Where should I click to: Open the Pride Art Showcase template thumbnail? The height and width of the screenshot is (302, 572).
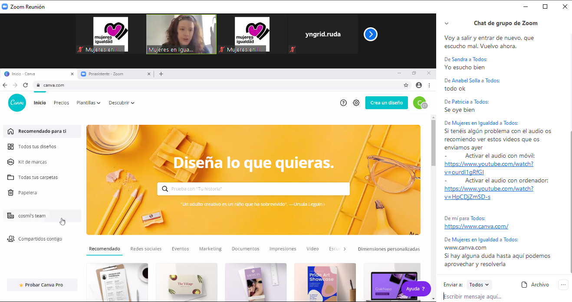tap(325, 282)
